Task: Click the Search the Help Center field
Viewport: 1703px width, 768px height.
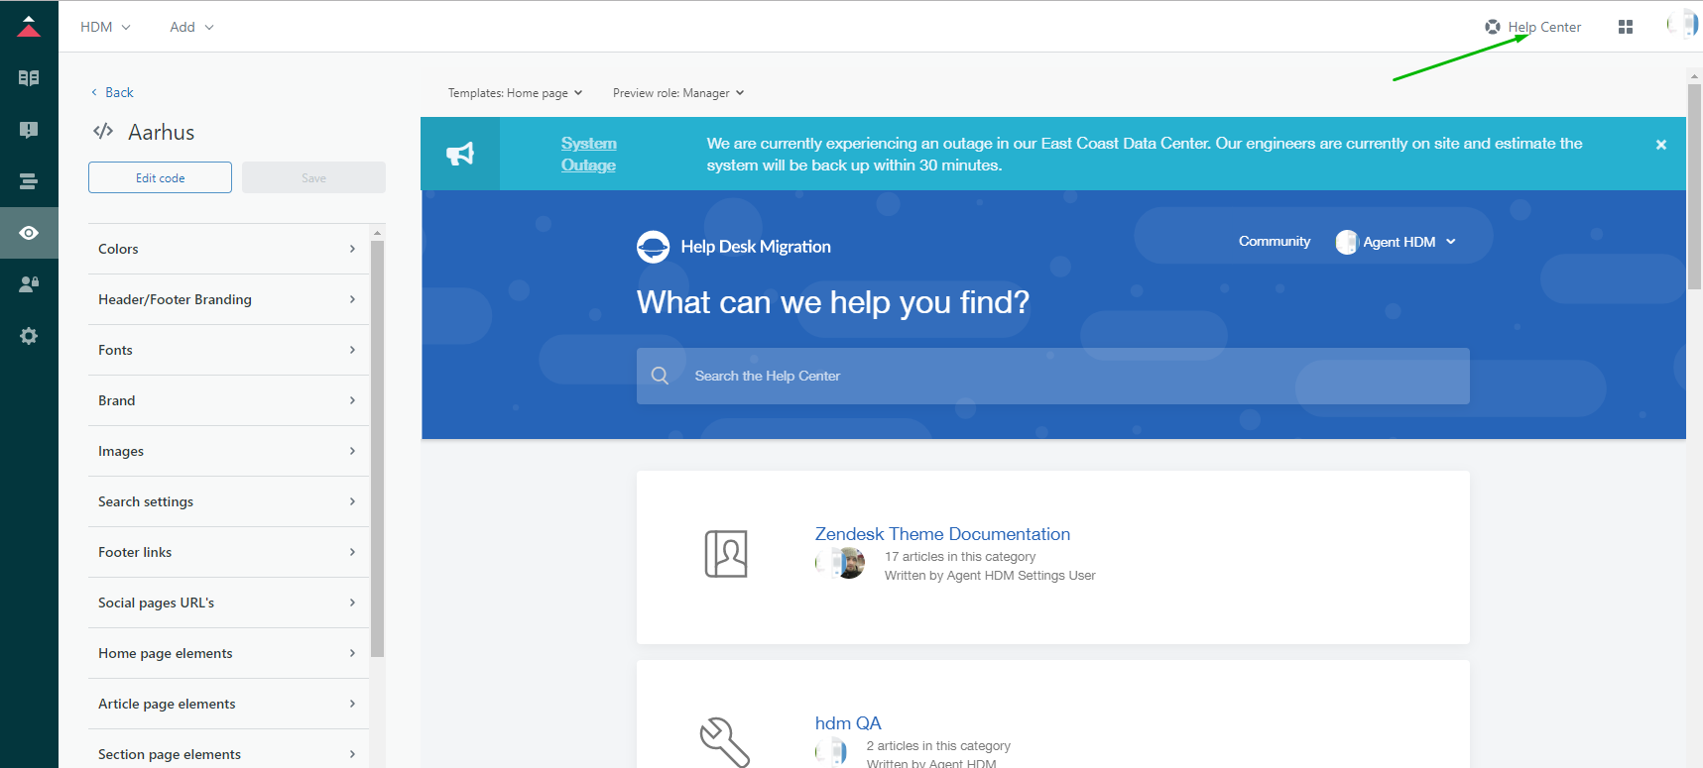Action: pos(1052,376)
